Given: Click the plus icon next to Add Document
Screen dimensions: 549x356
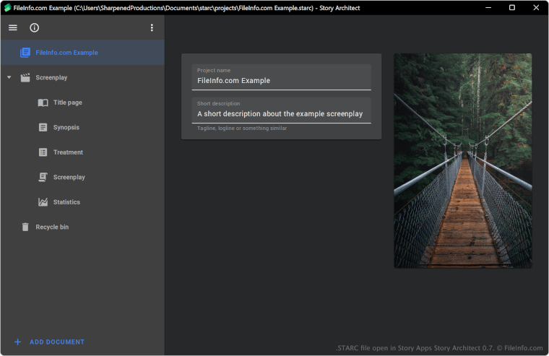Looking at the screenshot, I should pyautogui.click(x=17, y=342).
